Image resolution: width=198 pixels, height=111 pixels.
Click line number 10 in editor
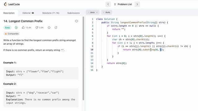(92, 50)
